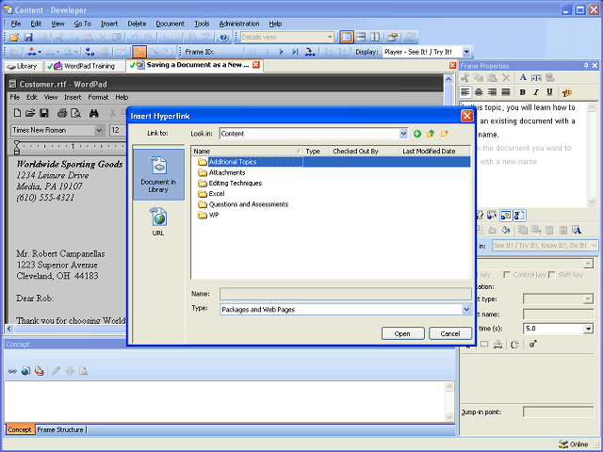Click WordPad New document icon

tap(17, 113)
